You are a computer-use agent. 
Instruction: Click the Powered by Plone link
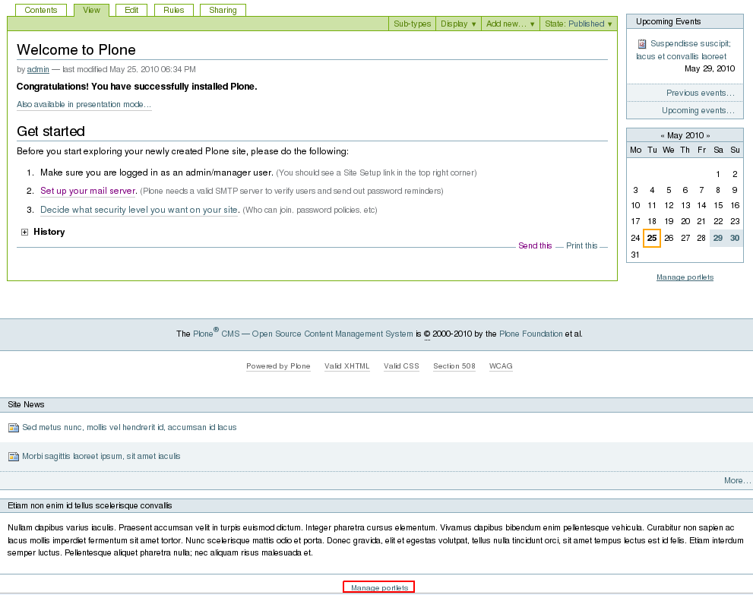coord(278,366)
